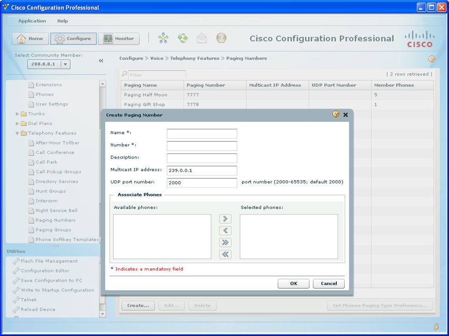Image resolution: width=449 pixels, height=336 pixels.
Task: Open Call Conference item
Action: click(55, 153)
